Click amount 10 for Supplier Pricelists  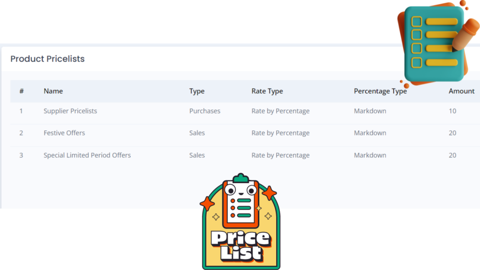pos(452,111)
